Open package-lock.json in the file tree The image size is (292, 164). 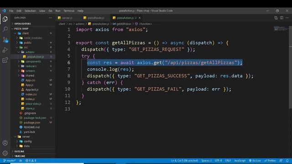click(x=35, y=118)
